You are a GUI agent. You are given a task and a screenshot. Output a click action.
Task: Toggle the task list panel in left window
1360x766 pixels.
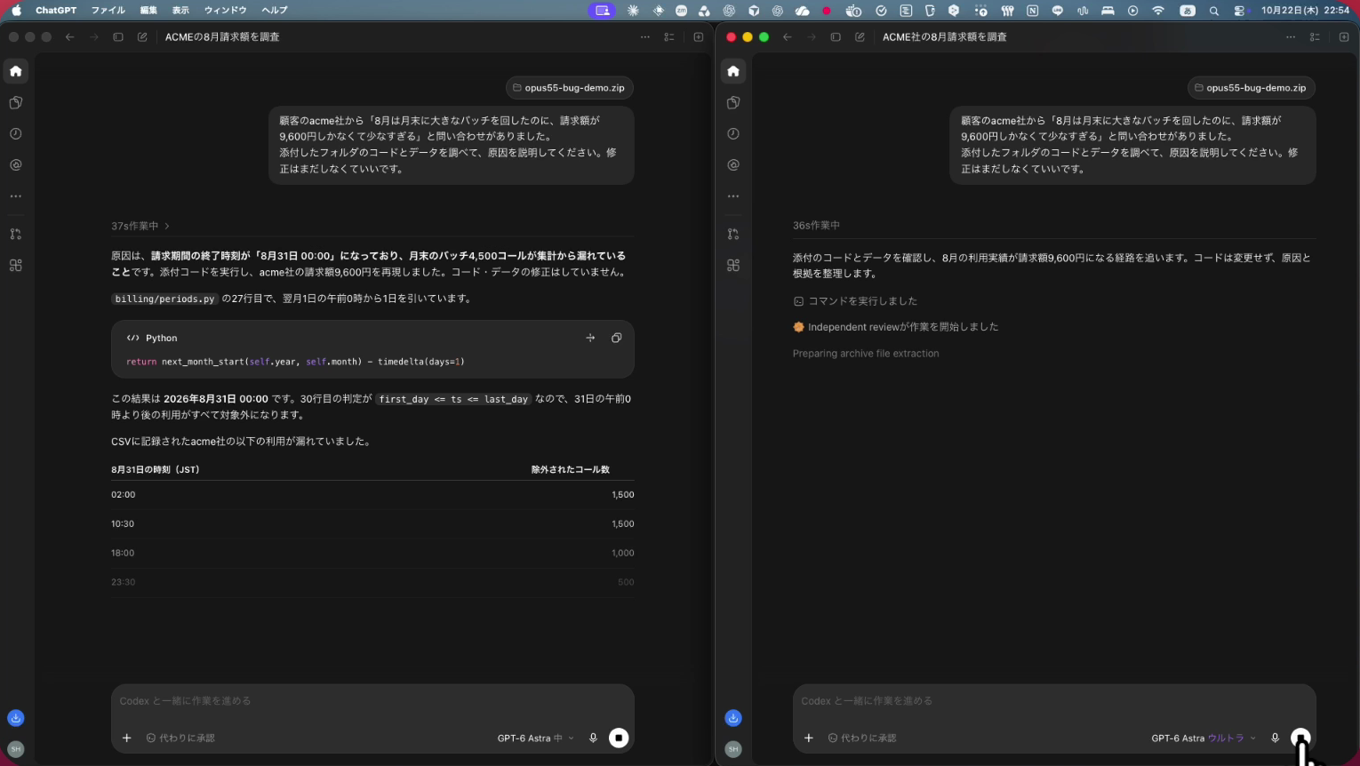(x=669, y=37)
